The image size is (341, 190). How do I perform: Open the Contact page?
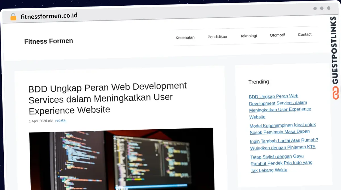click(305, 34)
